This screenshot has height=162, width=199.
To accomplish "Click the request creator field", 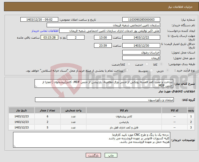I will tap(110, 31).
